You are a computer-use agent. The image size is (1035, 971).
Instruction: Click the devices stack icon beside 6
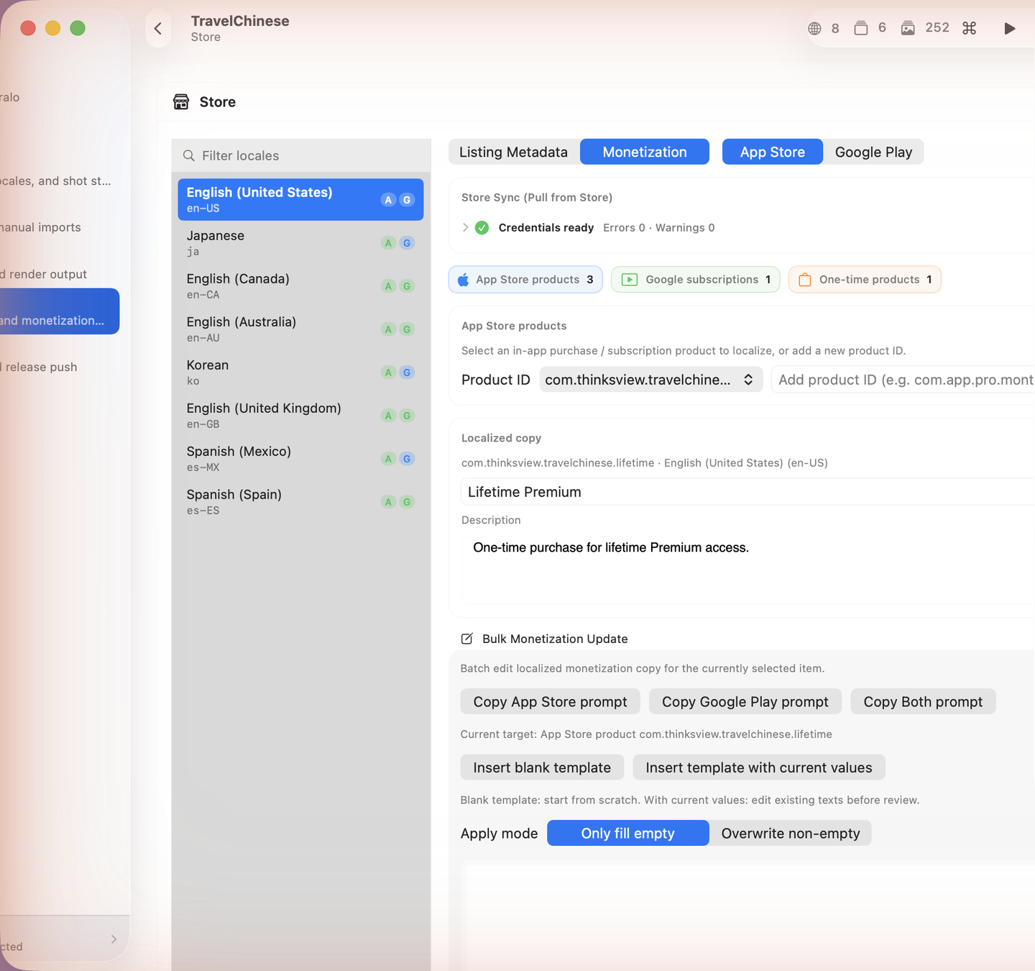tap(860, 28)
